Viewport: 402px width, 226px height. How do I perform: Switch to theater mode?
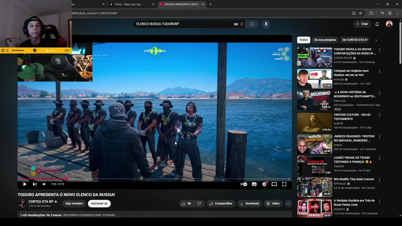point(274,184)
